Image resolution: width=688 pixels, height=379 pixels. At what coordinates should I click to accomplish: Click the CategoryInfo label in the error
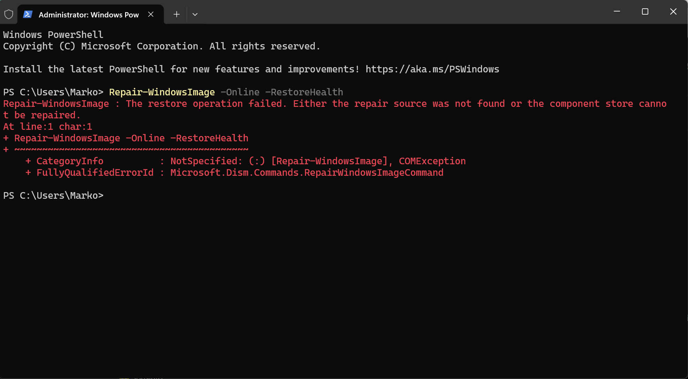[x=70, y=161]
